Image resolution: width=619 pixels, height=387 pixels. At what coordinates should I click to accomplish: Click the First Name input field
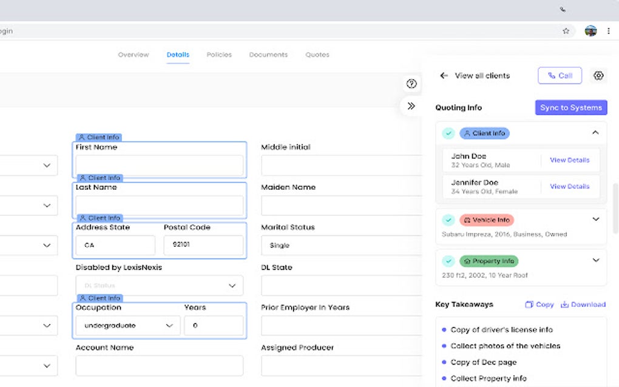click(160, 165)
